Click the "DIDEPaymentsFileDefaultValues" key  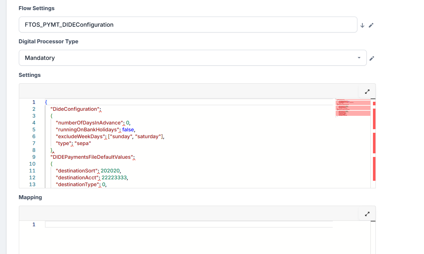(x=92, y=157)
